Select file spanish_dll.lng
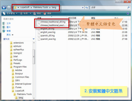This screenshot has height=101, width=132. [x=48, y=36]
